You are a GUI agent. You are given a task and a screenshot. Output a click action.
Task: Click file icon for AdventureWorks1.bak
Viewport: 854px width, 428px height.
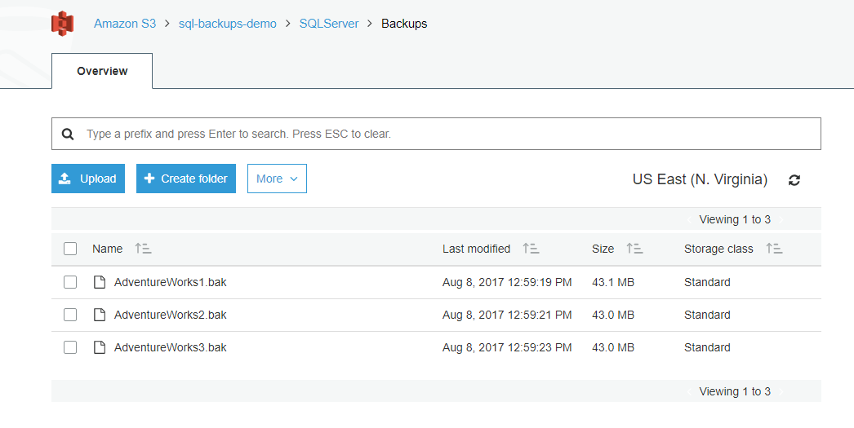99,282
